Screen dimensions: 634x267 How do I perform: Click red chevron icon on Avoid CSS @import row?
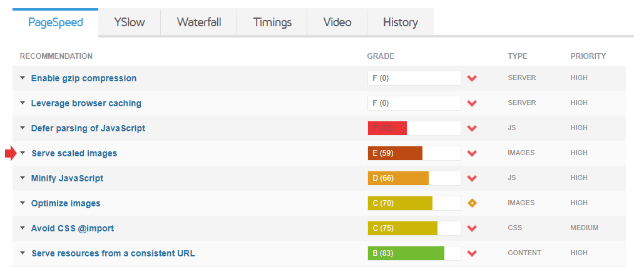472,229
